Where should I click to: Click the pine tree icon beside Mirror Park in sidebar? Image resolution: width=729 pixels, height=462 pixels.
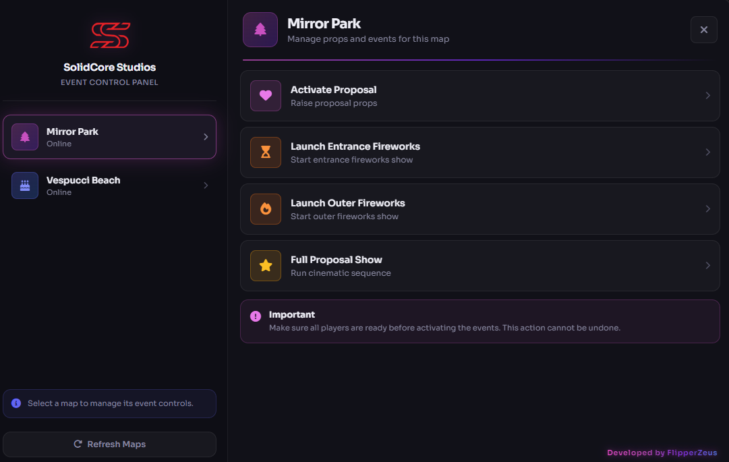tap(25, 137)
